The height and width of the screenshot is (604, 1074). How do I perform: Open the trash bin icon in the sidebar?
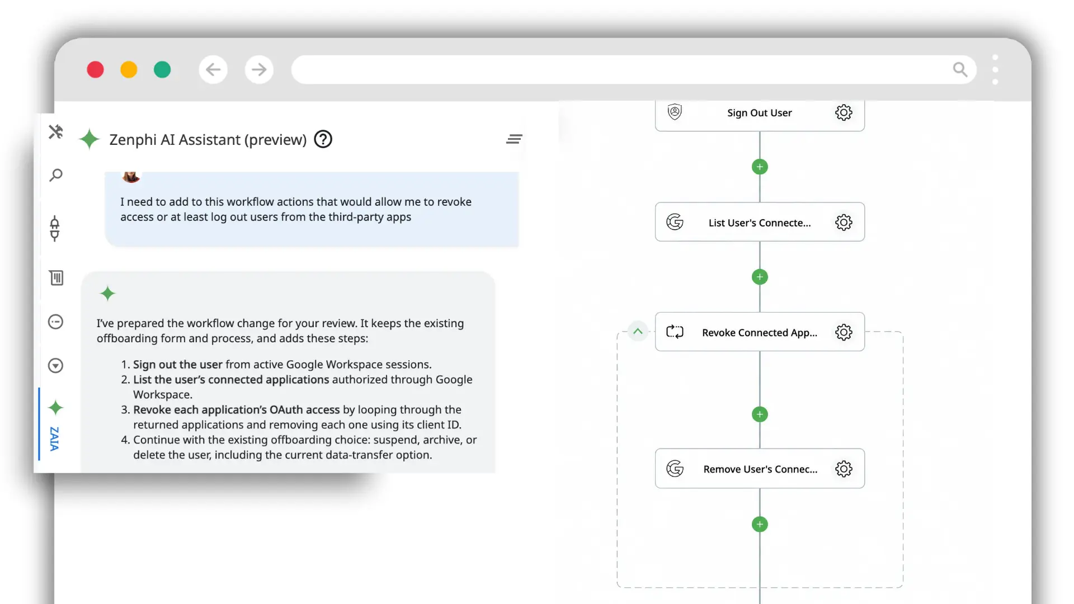coord(56,277)
